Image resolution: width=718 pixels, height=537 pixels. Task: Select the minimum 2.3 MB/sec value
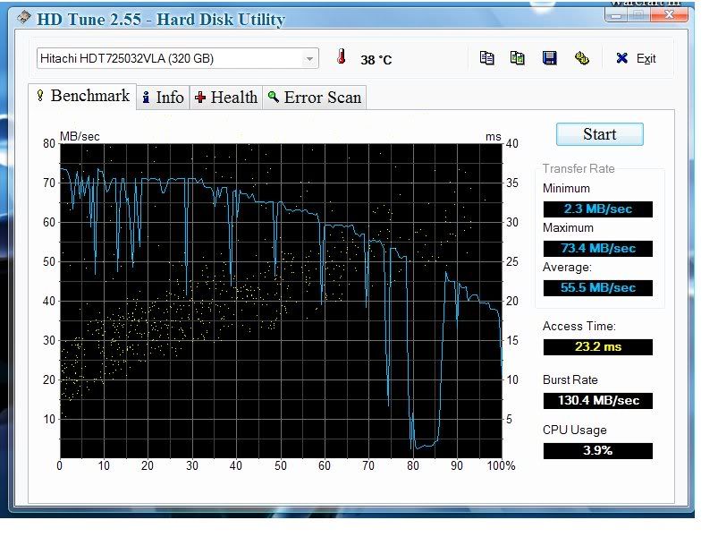click(597, 209)
